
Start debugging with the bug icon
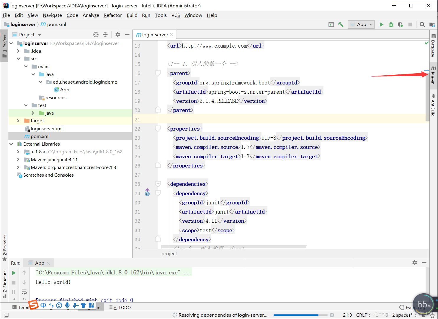click(391, 25)
